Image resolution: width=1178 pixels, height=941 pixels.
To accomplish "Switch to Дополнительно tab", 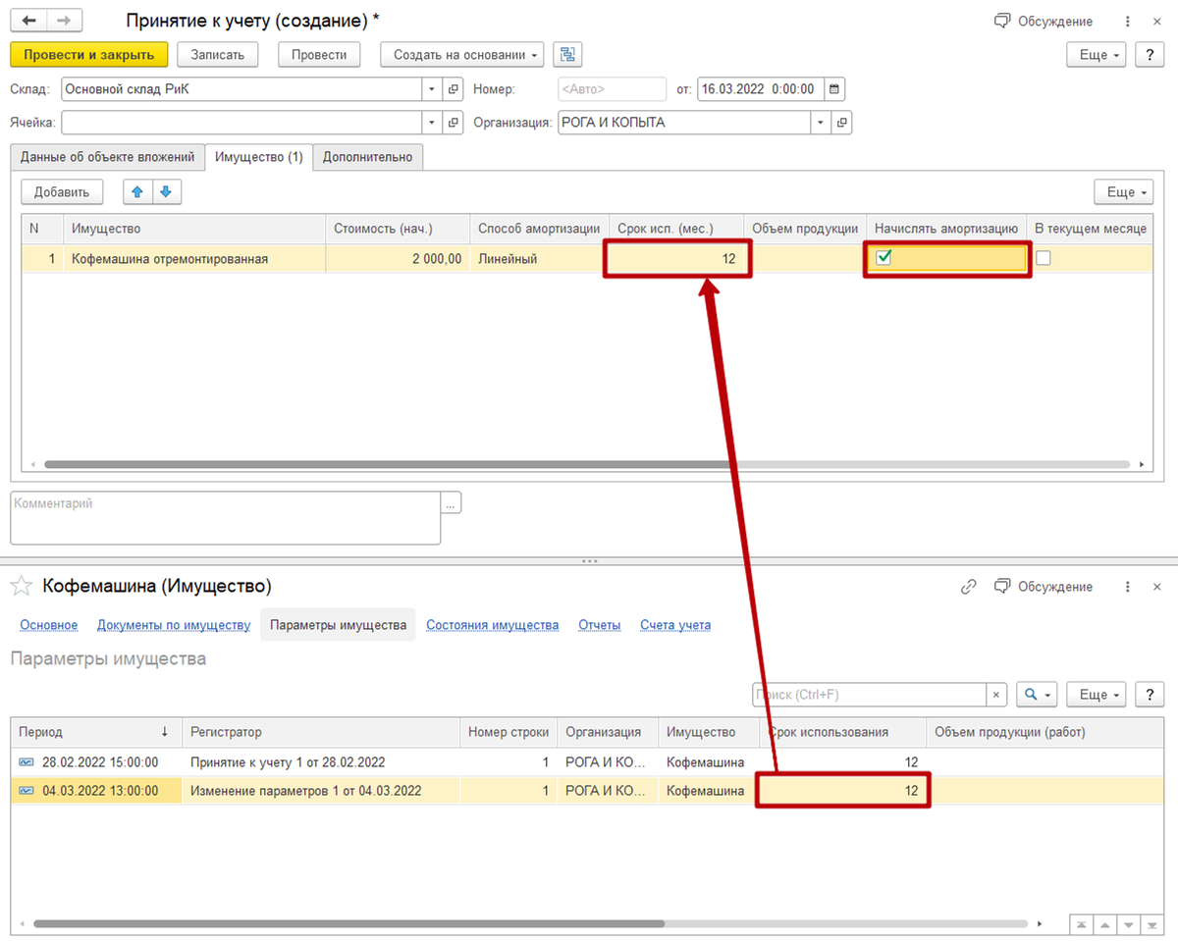I will pos(368,157).
